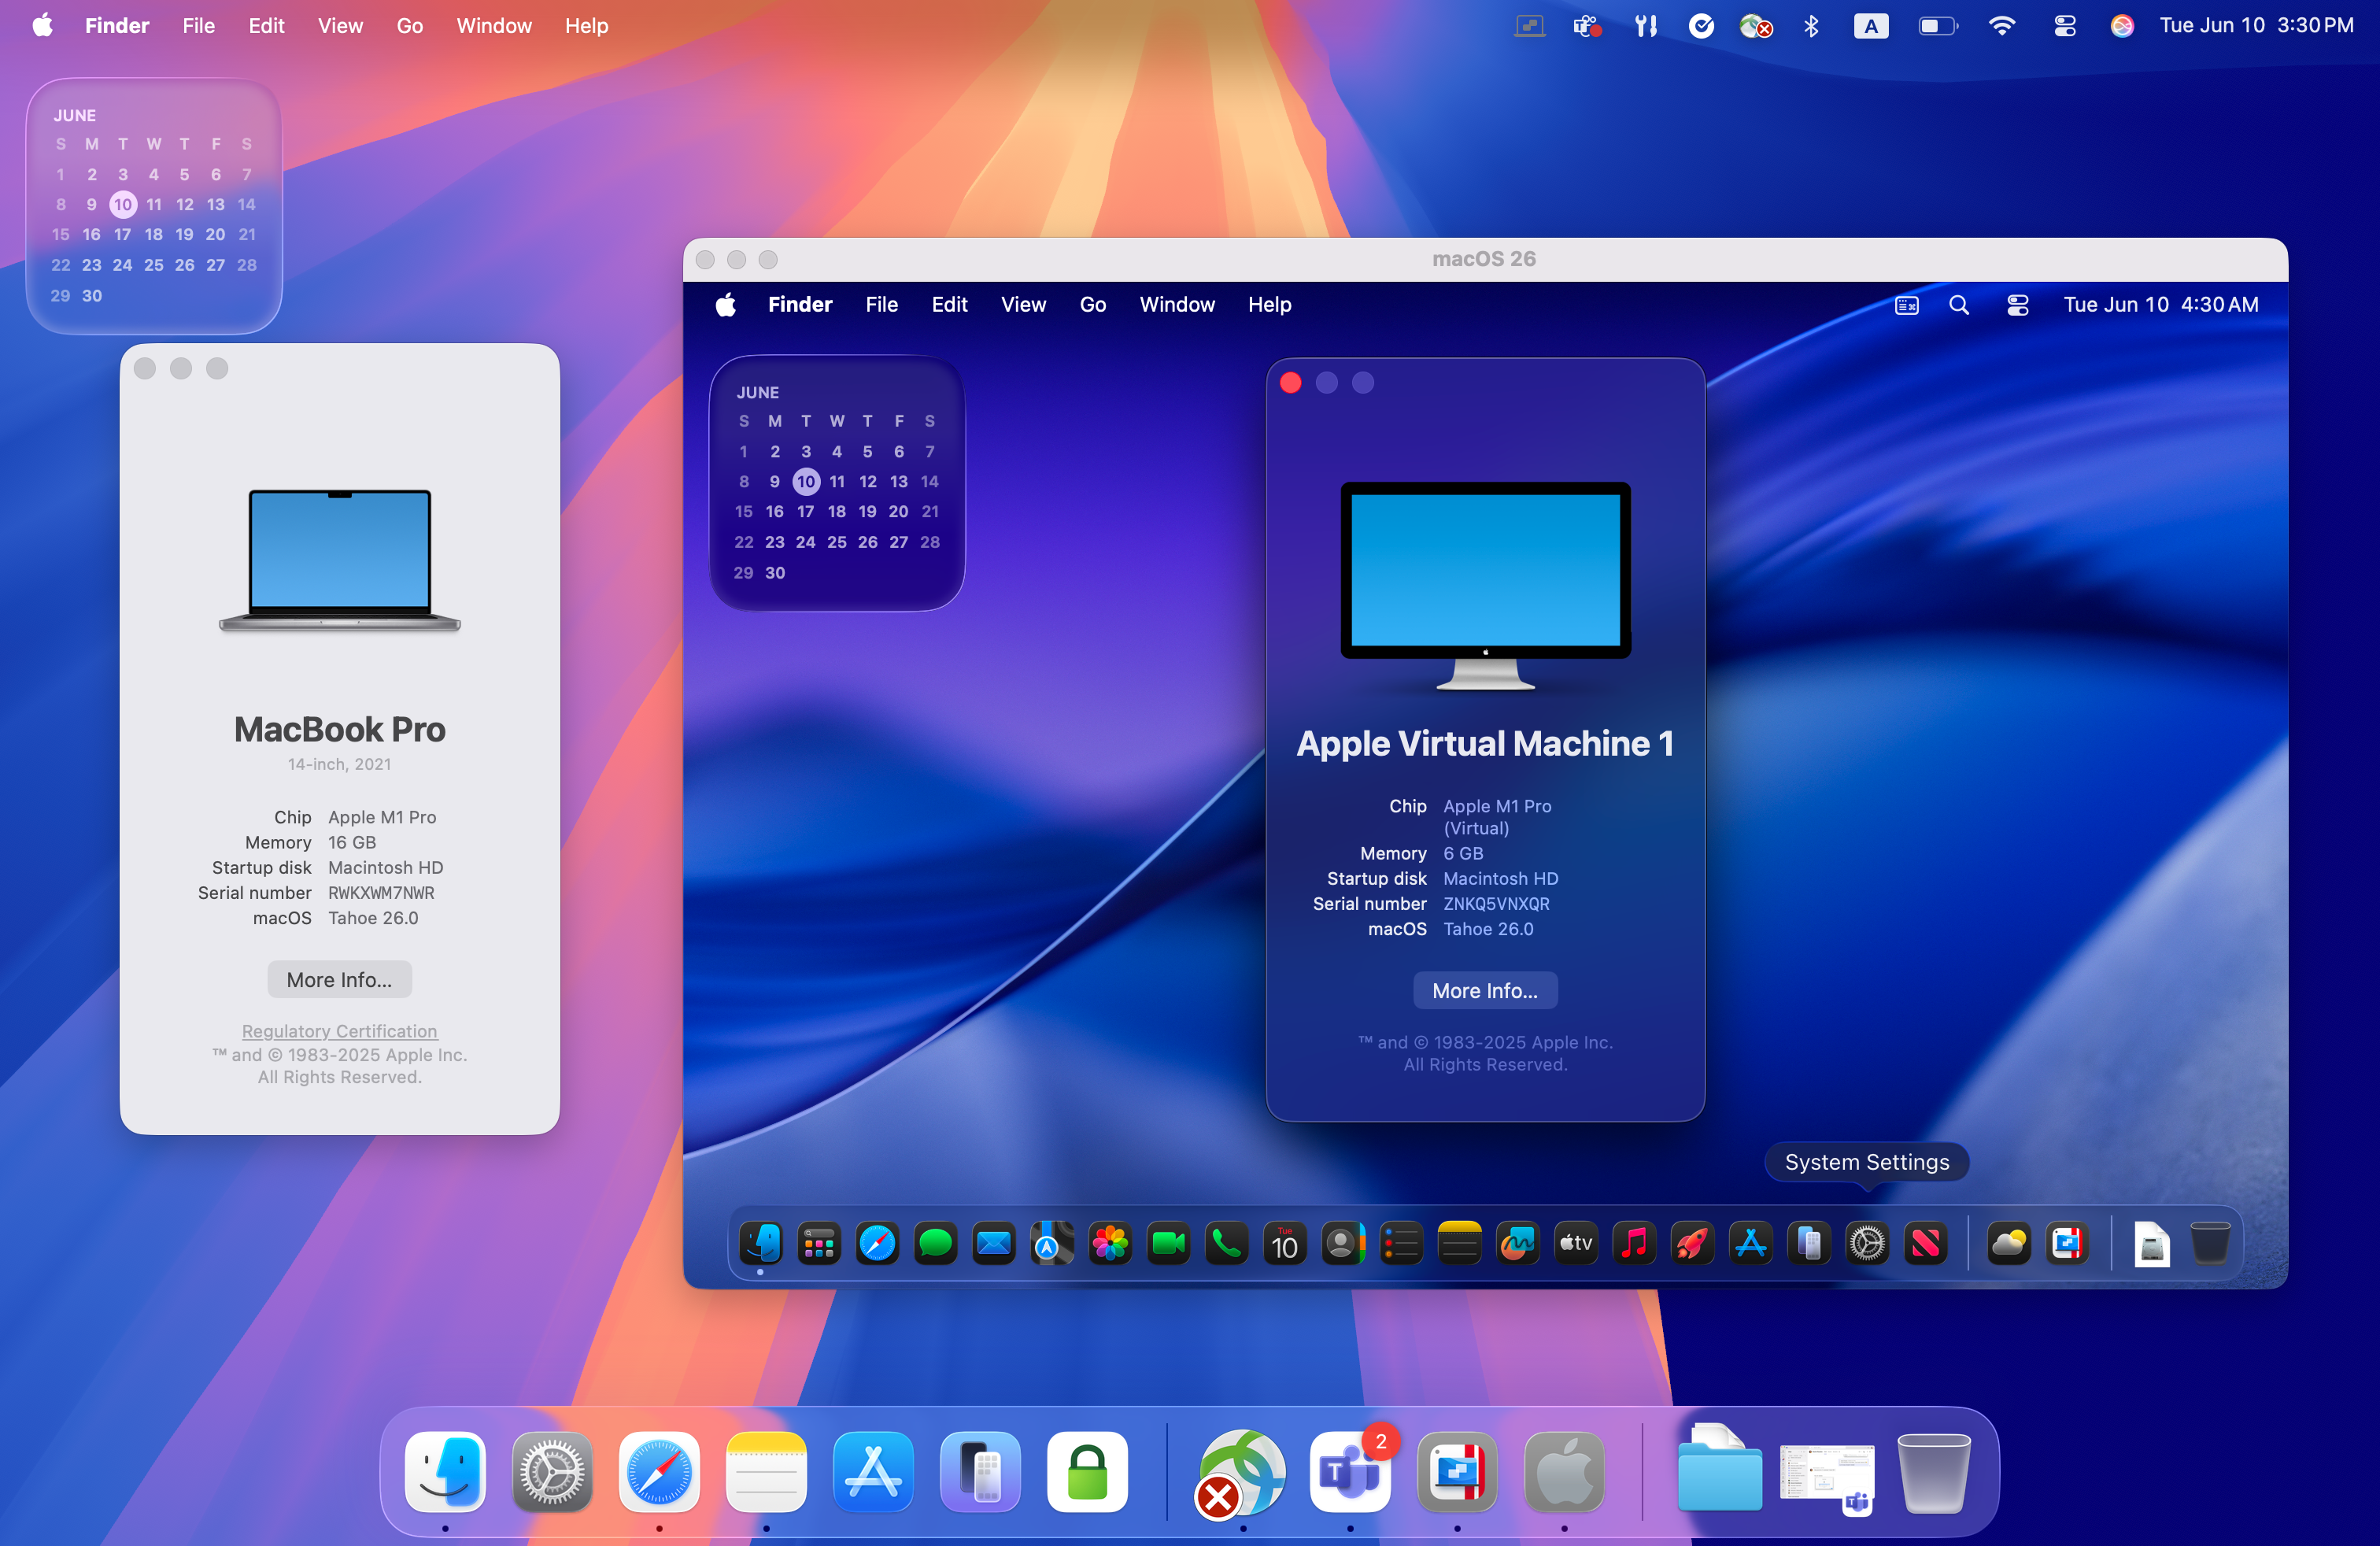Viewport: 2380px width, 1546px height.
Task: Open the Go menu in the VM's Finder
Action: [1092, 305]
